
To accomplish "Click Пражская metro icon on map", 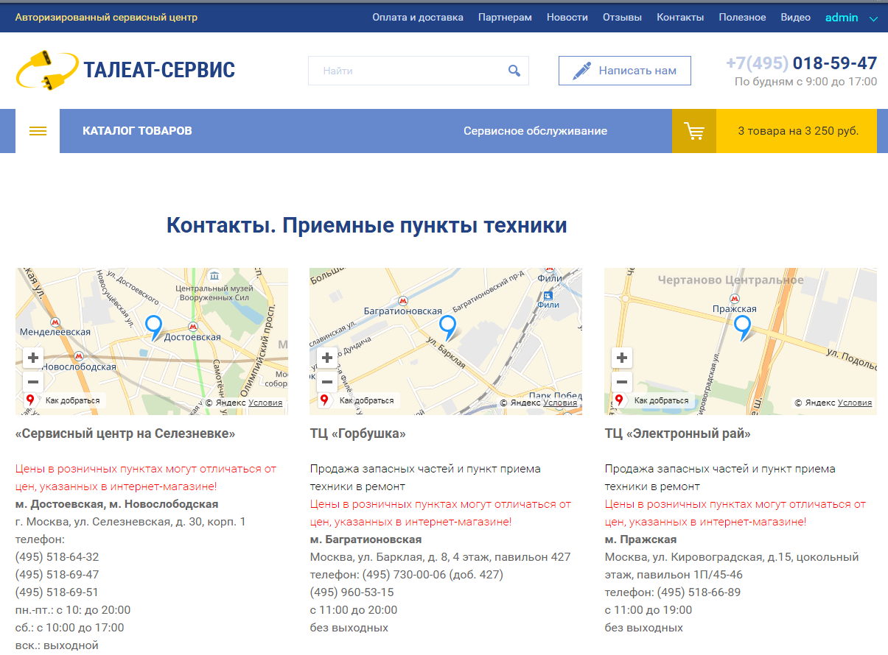I will coord(734,298).
